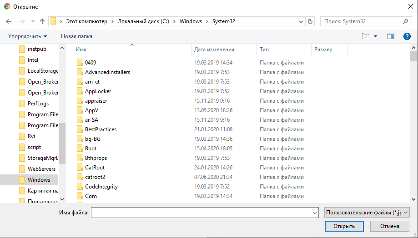Select the catroot2 folder name
The image size is (418, 238).
pyautogui.click(x=95, y=177)
